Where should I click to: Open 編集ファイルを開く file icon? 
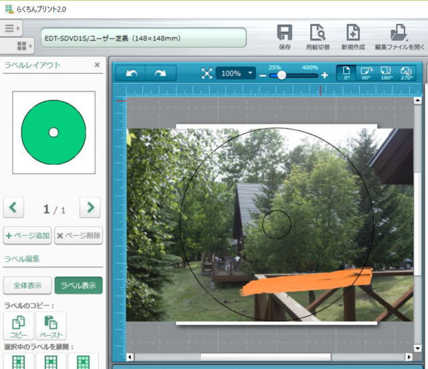(x=399, y=33)
